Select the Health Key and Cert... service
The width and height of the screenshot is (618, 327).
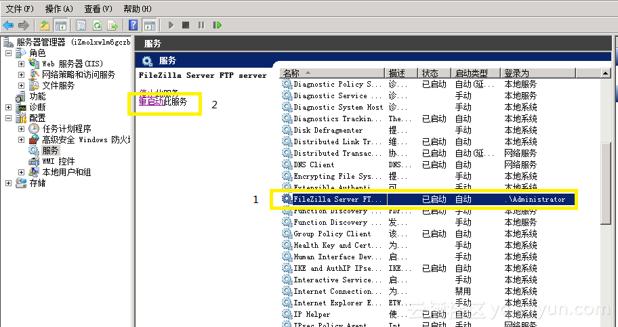click(428, 245)
